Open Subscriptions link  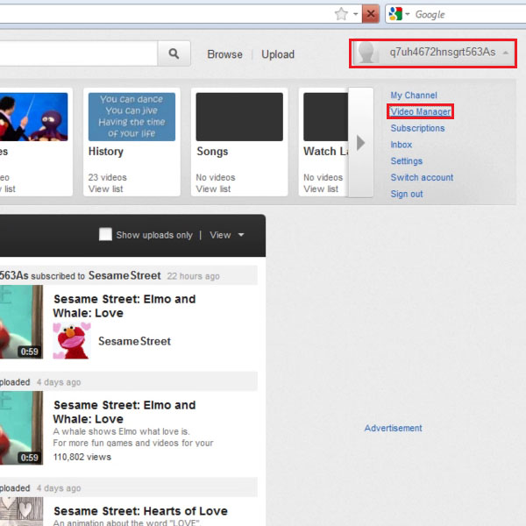[x=417, y=128]
